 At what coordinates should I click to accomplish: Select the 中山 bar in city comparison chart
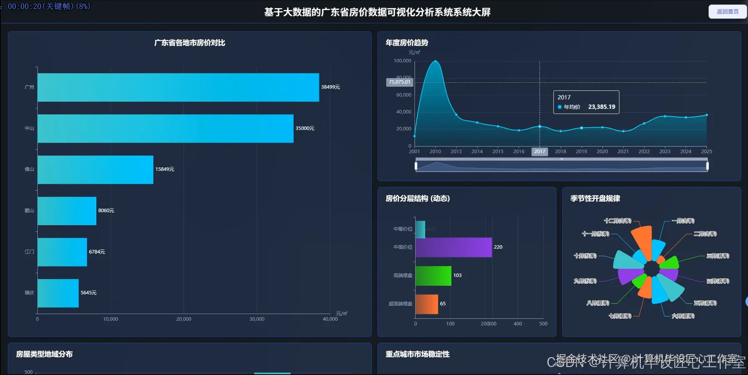(165, 128)
